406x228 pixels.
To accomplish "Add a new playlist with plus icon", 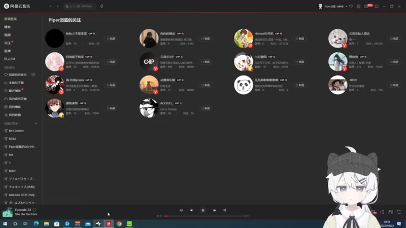I will pos(36,124).
